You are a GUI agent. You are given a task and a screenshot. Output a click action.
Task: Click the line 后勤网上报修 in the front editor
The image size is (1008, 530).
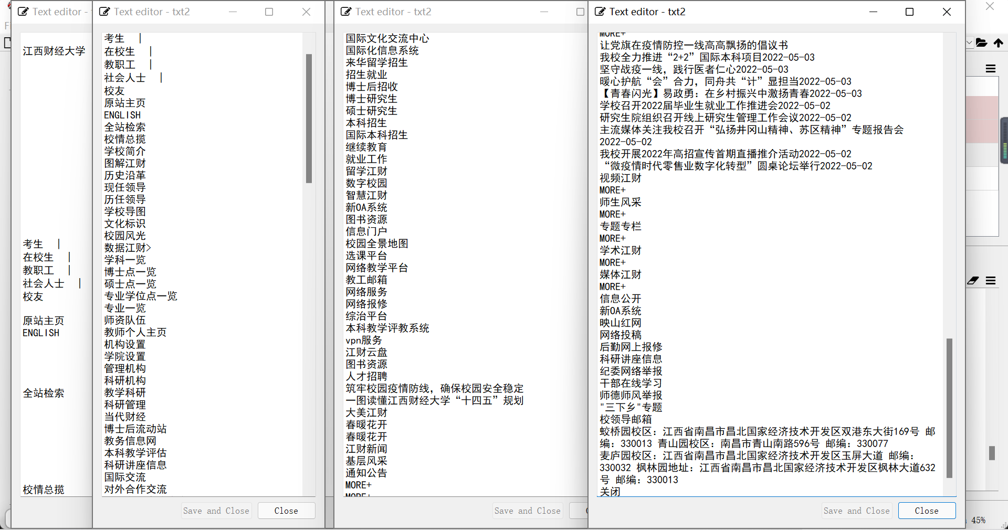tap(631, 347)
